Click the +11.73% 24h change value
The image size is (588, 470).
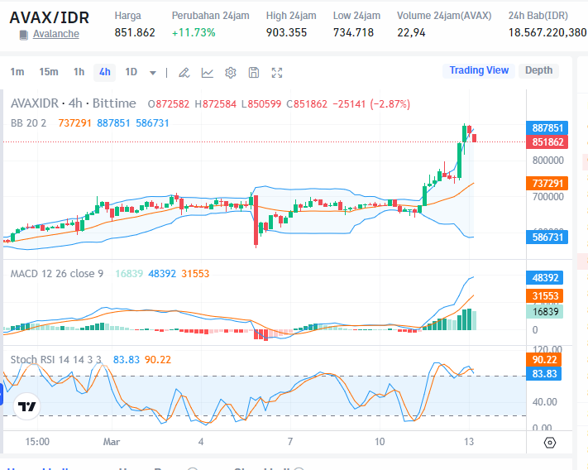pos(194,32)
